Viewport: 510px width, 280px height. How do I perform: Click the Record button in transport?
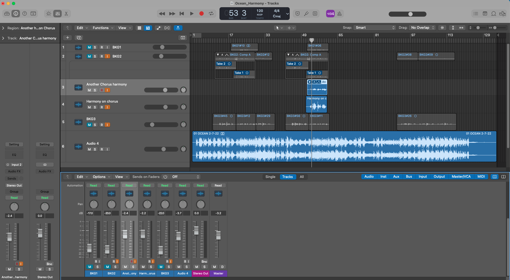point(201,14)
